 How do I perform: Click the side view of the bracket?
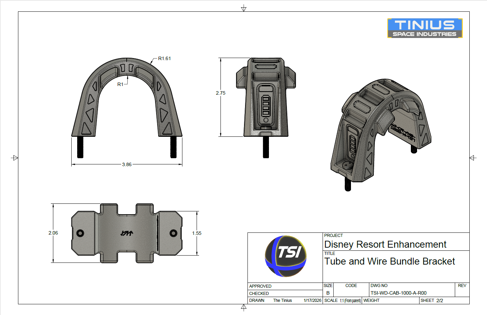tap(267, 97)
